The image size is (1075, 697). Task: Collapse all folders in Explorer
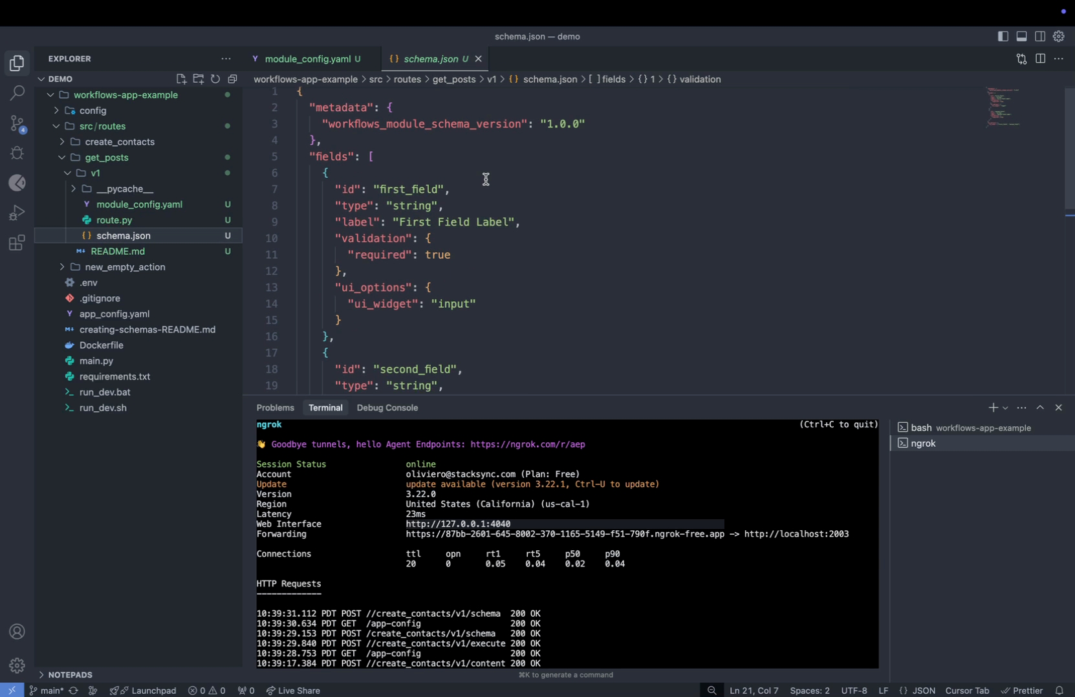tap(232, 79)
